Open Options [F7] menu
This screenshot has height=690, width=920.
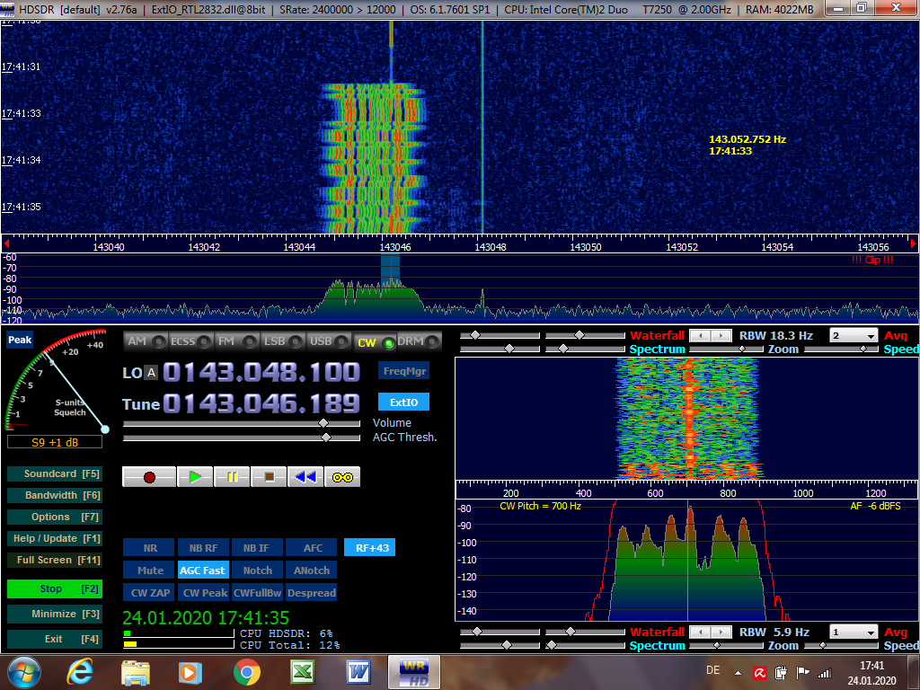55,517
